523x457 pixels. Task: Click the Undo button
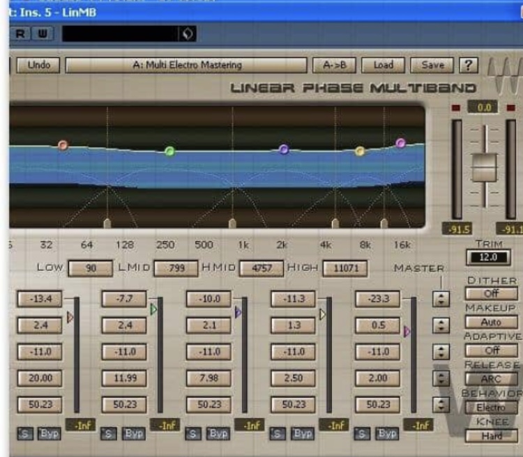[38, 65]
